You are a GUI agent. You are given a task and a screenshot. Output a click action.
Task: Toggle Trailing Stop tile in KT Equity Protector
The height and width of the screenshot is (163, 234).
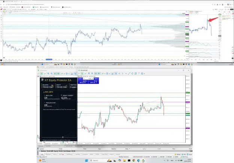click(51, 104)
